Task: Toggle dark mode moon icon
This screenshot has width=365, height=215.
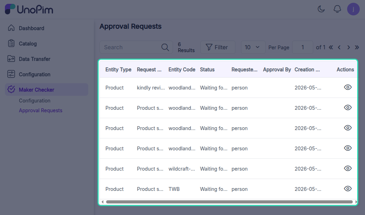Action: 321,9
